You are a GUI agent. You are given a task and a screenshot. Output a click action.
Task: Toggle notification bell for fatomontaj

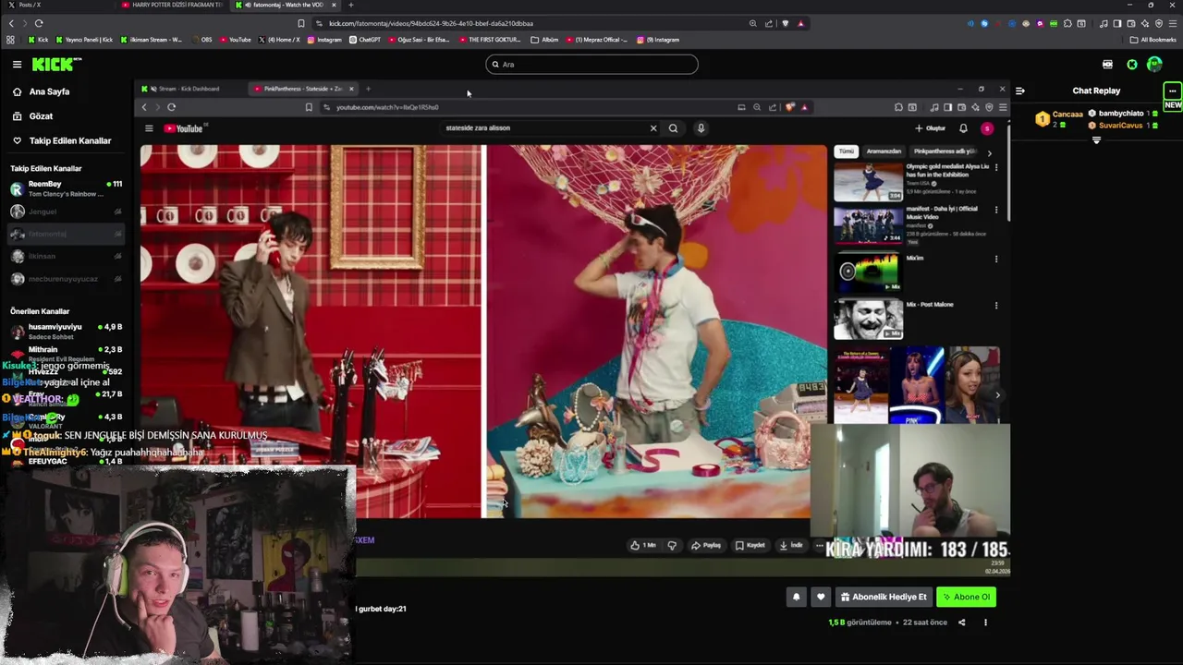796,597
